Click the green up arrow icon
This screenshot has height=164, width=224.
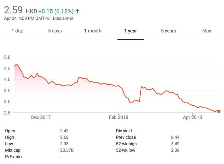(77, 11)
